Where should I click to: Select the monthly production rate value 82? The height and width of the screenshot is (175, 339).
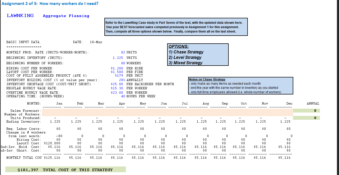coord(123,52)
